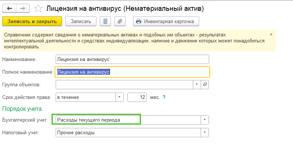The height and width of the screenshot is (148, 293).
Task: Expand the Срок действия права dropdown arrow
Action: [120, 97]
